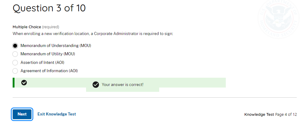Click checkmark icon beside 'Your answer is correct!'

click(96, 84)
